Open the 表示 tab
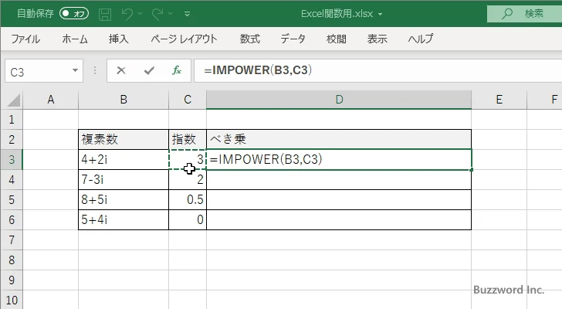This screenshot has height=309, width=562. point(377,39)
